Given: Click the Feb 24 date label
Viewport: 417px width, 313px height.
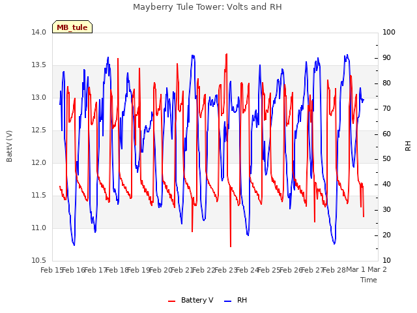Looking at the screenshot, I should [x=247, y=270].
